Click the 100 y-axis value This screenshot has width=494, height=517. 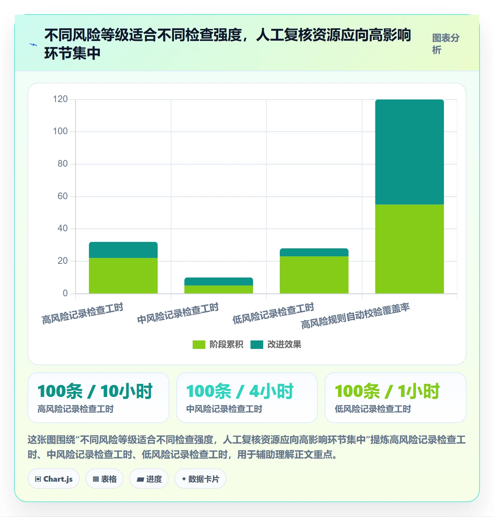(60, 131)
